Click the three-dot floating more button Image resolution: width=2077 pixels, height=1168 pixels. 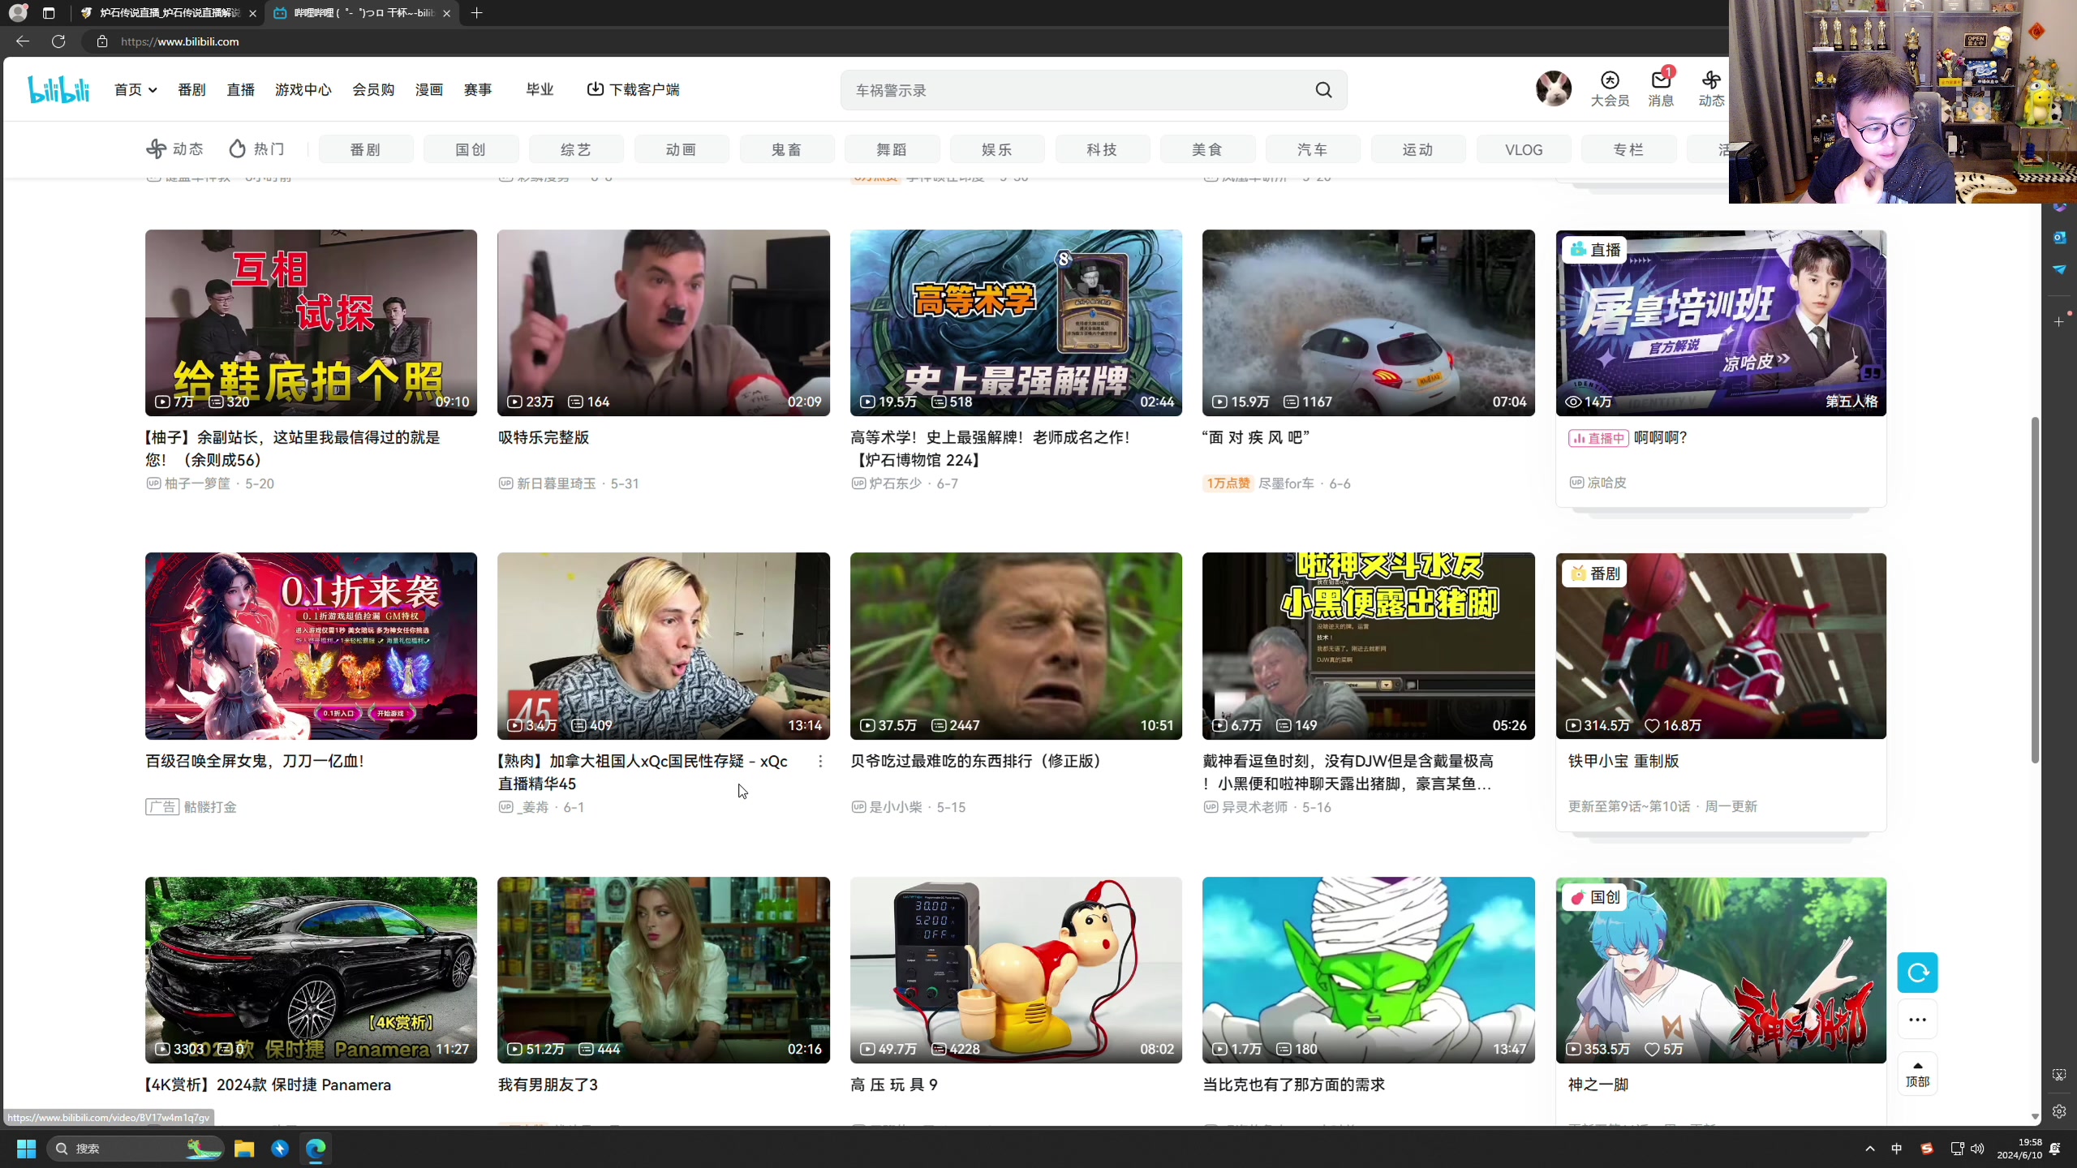(1917, 1020)
